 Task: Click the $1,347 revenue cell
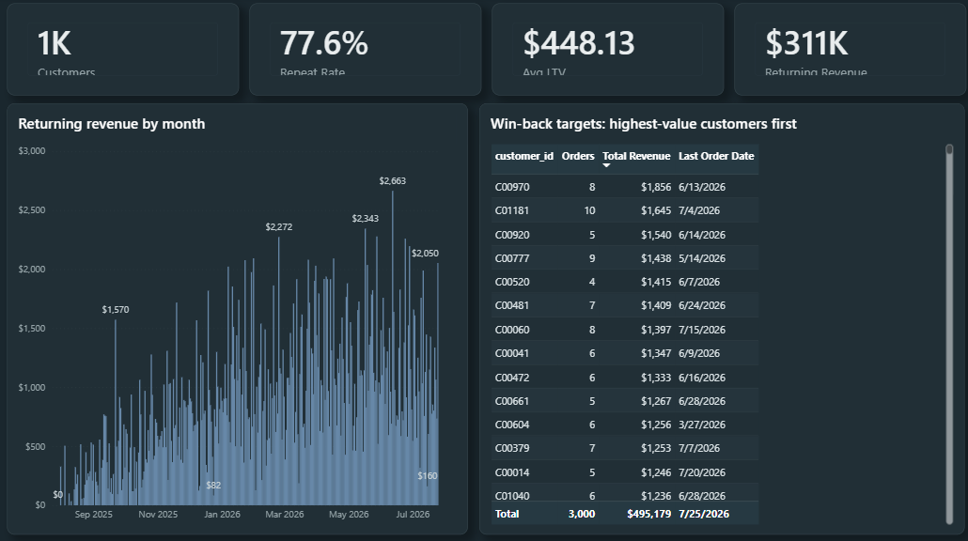656,353
